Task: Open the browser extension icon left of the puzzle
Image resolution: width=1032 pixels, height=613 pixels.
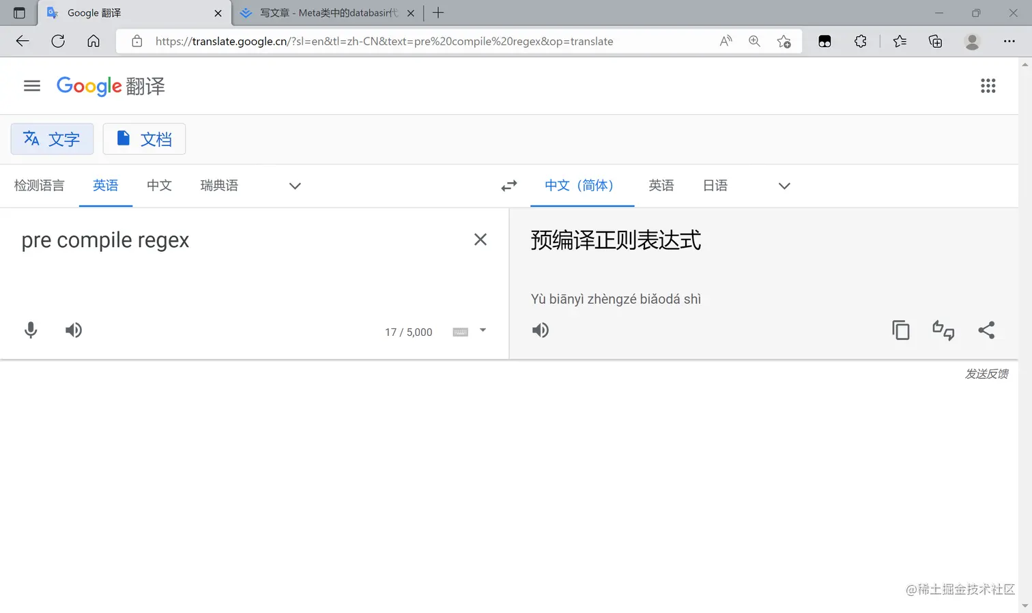Action: click(x=825, y=41)
